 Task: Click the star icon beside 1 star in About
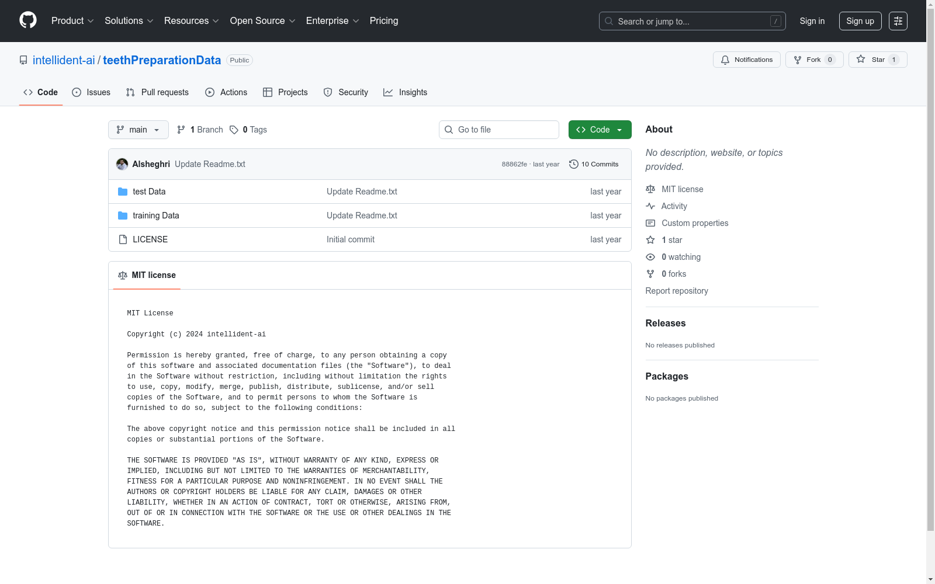click(650, 240)
